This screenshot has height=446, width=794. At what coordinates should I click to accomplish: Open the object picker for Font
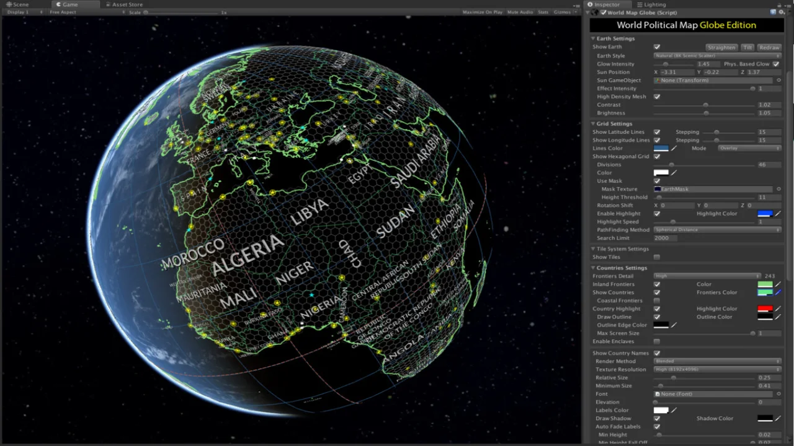778,394
